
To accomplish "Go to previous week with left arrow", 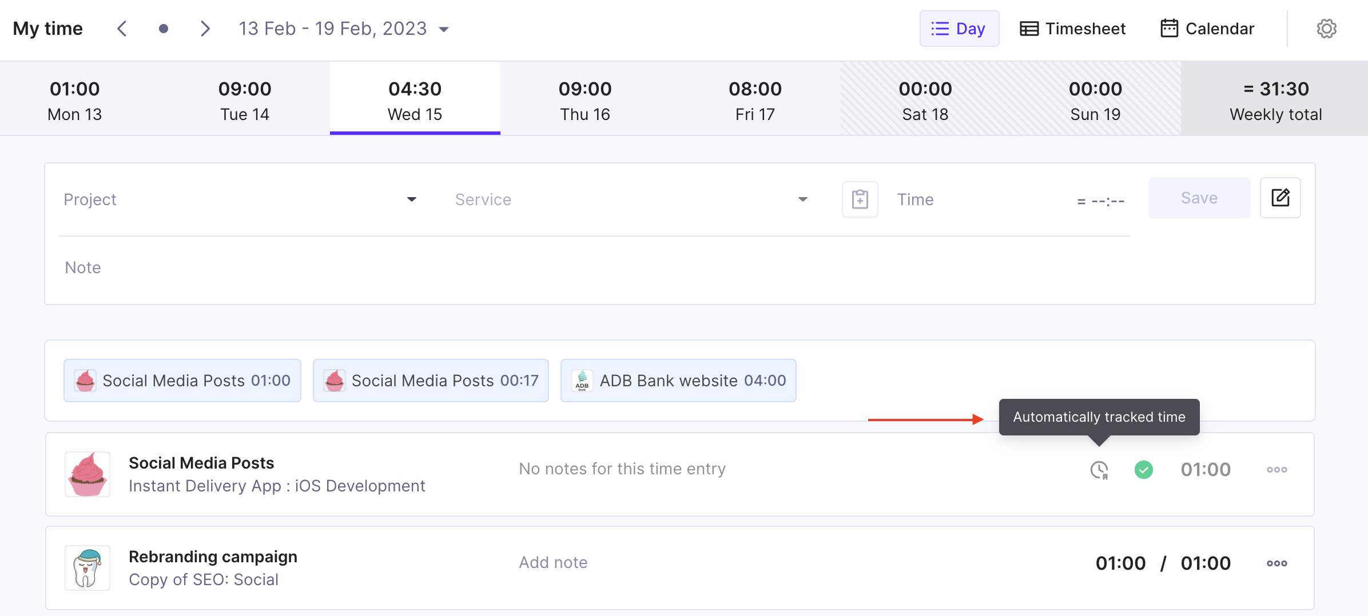I will [122, 29].
